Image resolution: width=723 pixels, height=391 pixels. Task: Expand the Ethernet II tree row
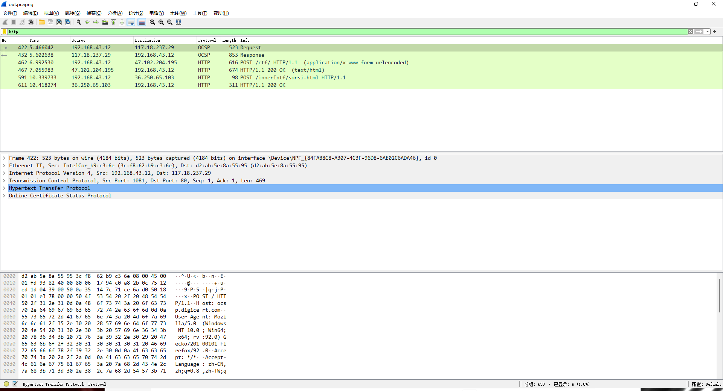point(4,166)
